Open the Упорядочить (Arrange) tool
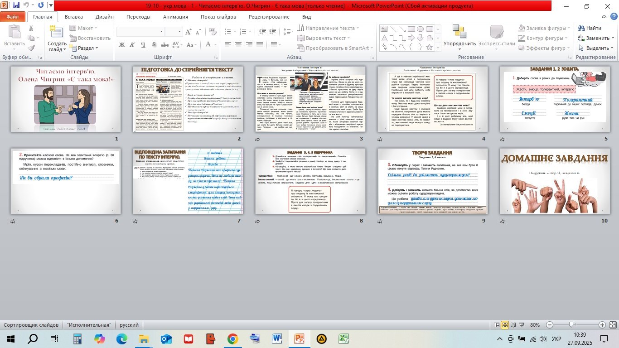 coord(459,35)
